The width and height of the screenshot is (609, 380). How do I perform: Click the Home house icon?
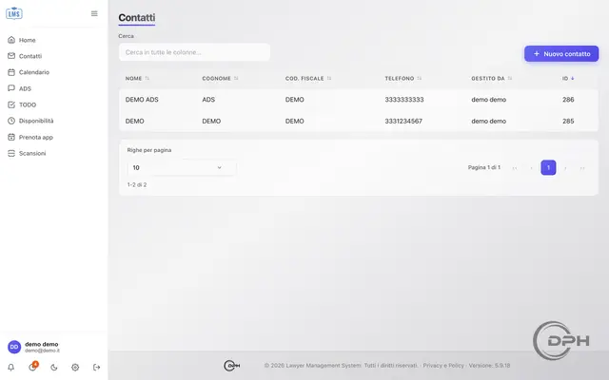[x=11, y=40]
